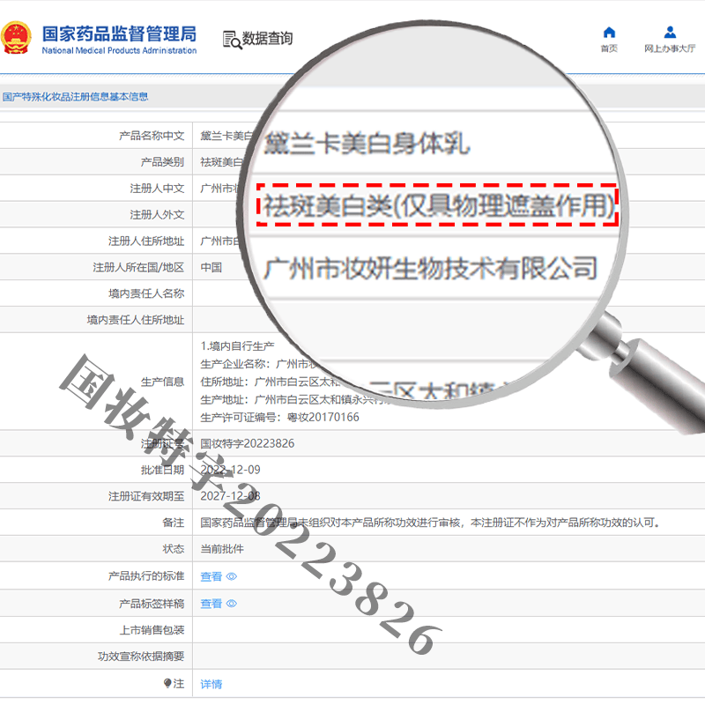Image resolution: width=705 pixels, height=705 pixels.
Task: Click the 产品标签样稿 label
Action: [x=152, y=604]
